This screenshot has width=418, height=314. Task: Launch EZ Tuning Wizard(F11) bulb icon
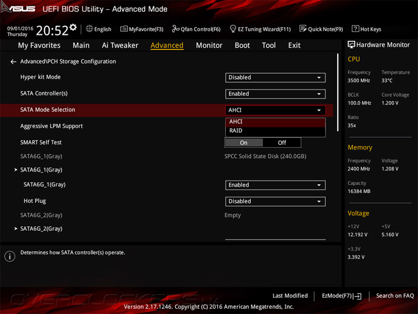coord(233,29)
